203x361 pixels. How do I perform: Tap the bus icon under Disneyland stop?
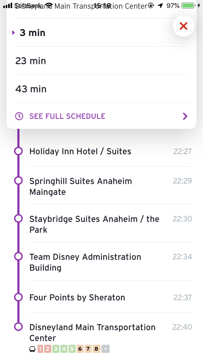32,349
